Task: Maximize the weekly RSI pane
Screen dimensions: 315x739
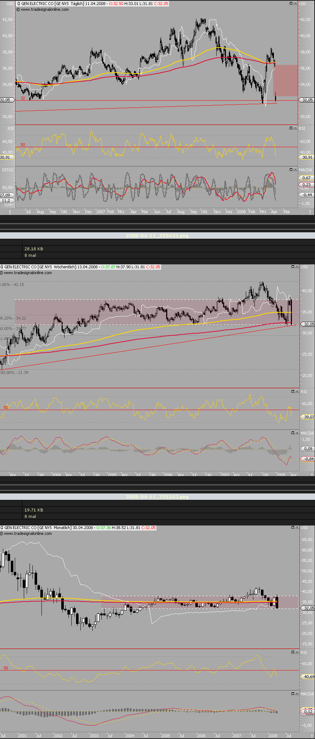Action: [293, 391]
